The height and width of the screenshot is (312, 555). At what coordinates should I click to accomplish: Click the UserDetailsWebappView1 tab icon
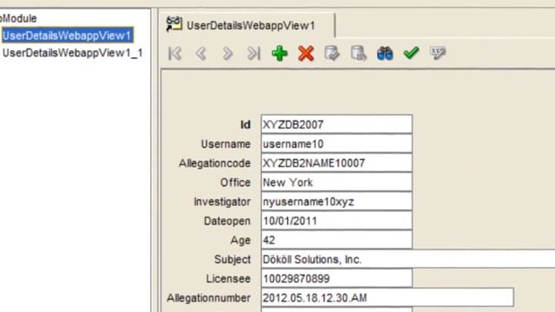pos(174,24)
